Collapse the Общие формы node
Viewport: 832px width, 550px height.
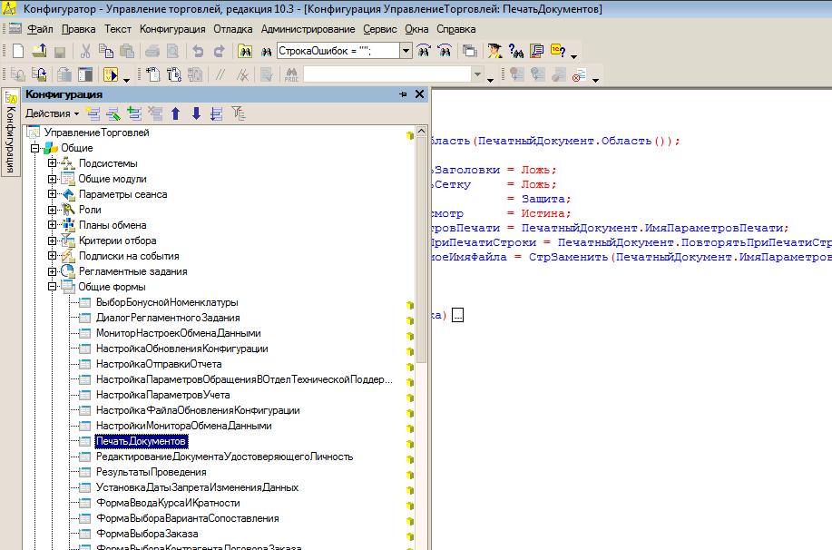tap(52, 287)
